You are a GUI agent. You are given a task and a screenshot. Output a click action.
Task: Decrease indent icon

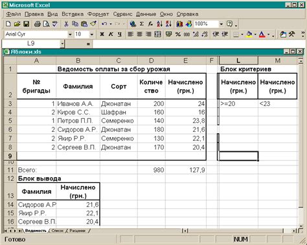click(x=216, y=34)
